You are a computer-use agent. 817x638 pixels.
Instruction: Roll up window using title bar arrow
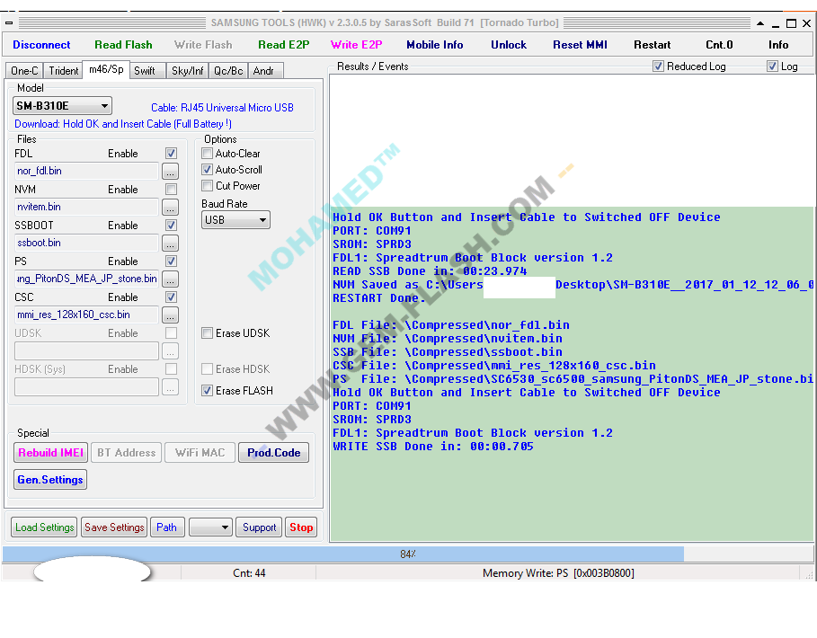click(760, 23)
